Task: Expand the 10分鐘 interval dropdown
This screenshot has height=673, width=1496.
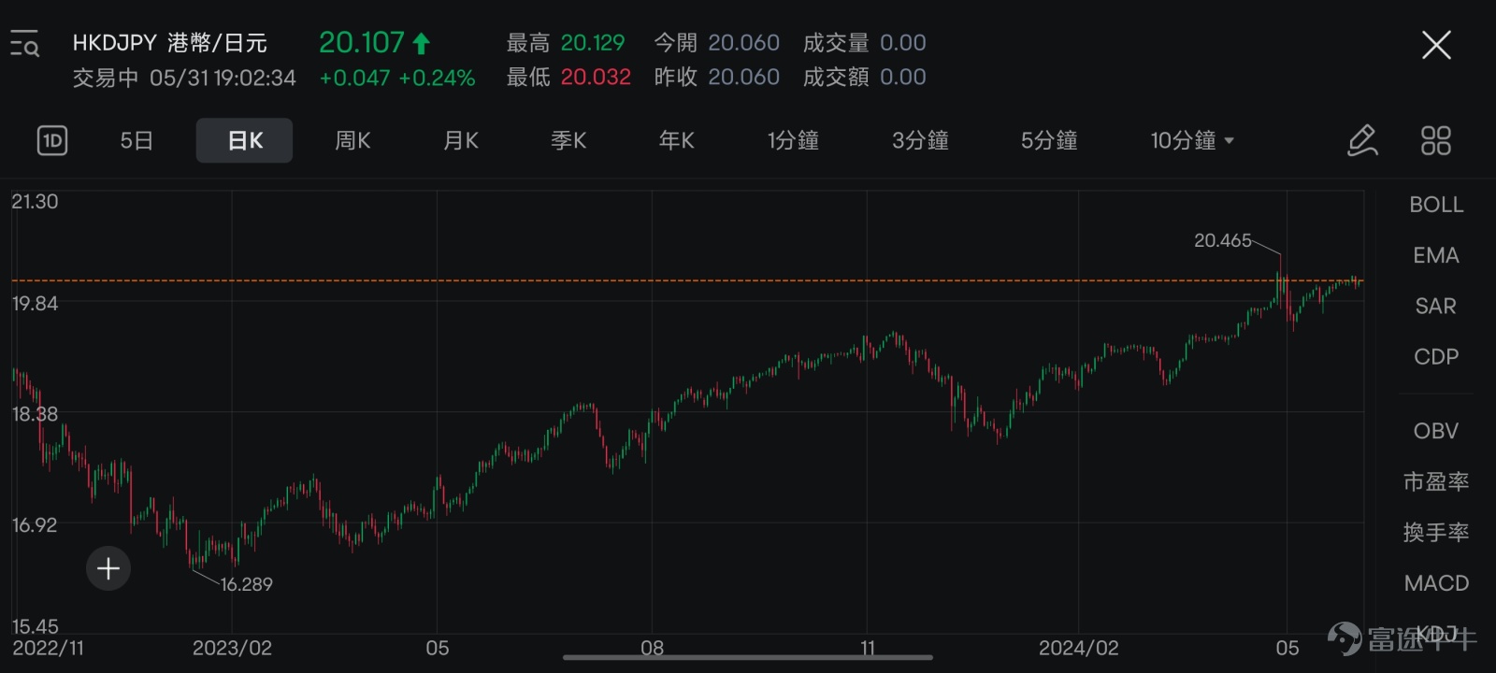Action: tap(1192, 140)
